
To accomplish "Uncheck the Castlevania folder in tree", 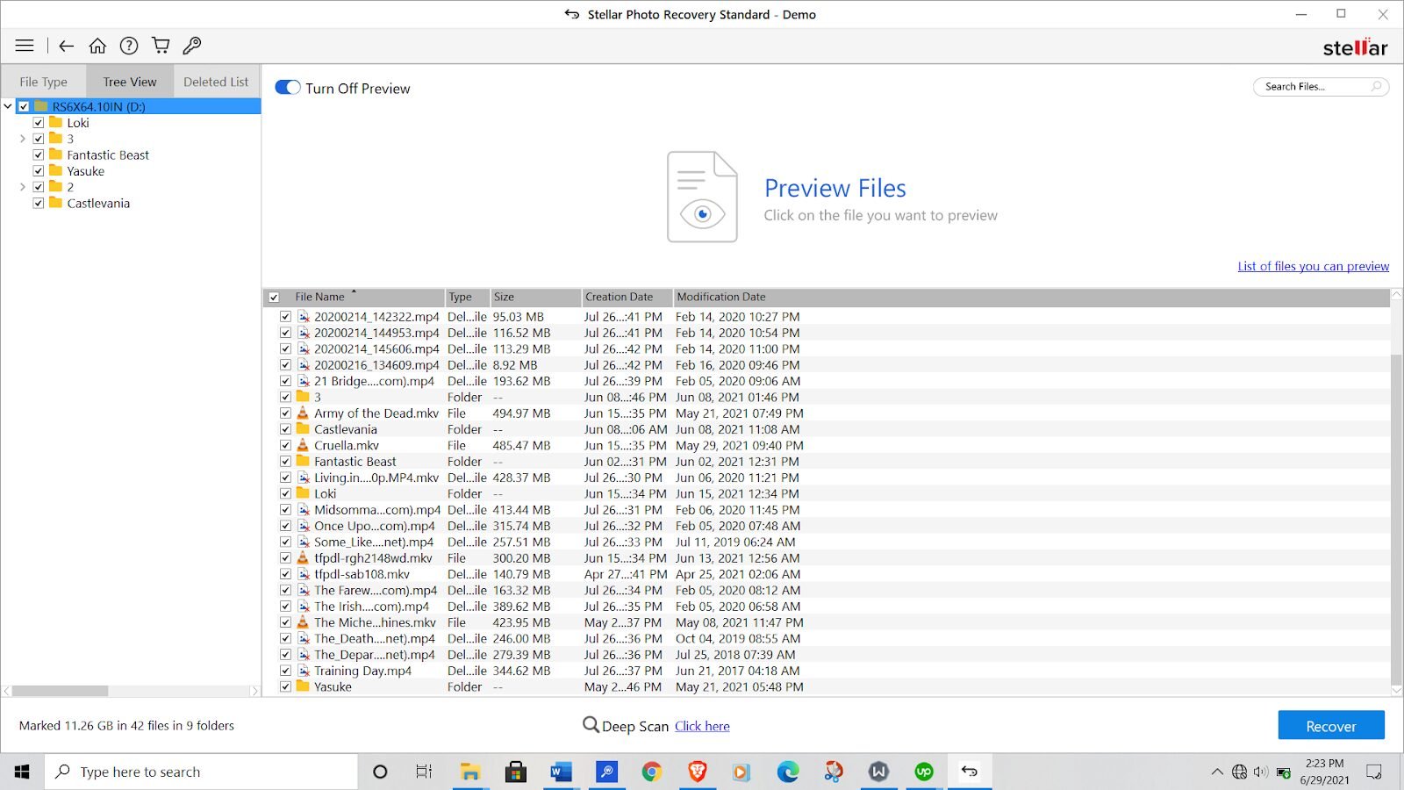I will [39, 203].
